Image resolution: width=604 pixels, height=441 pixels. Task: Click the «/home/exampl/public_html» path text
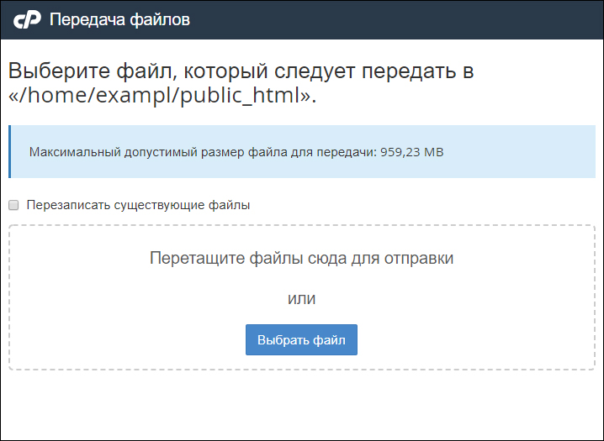click(x=162, y=95)
